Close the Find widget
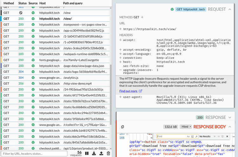Screen dimensions: 238x157 [x=228, y=136]
